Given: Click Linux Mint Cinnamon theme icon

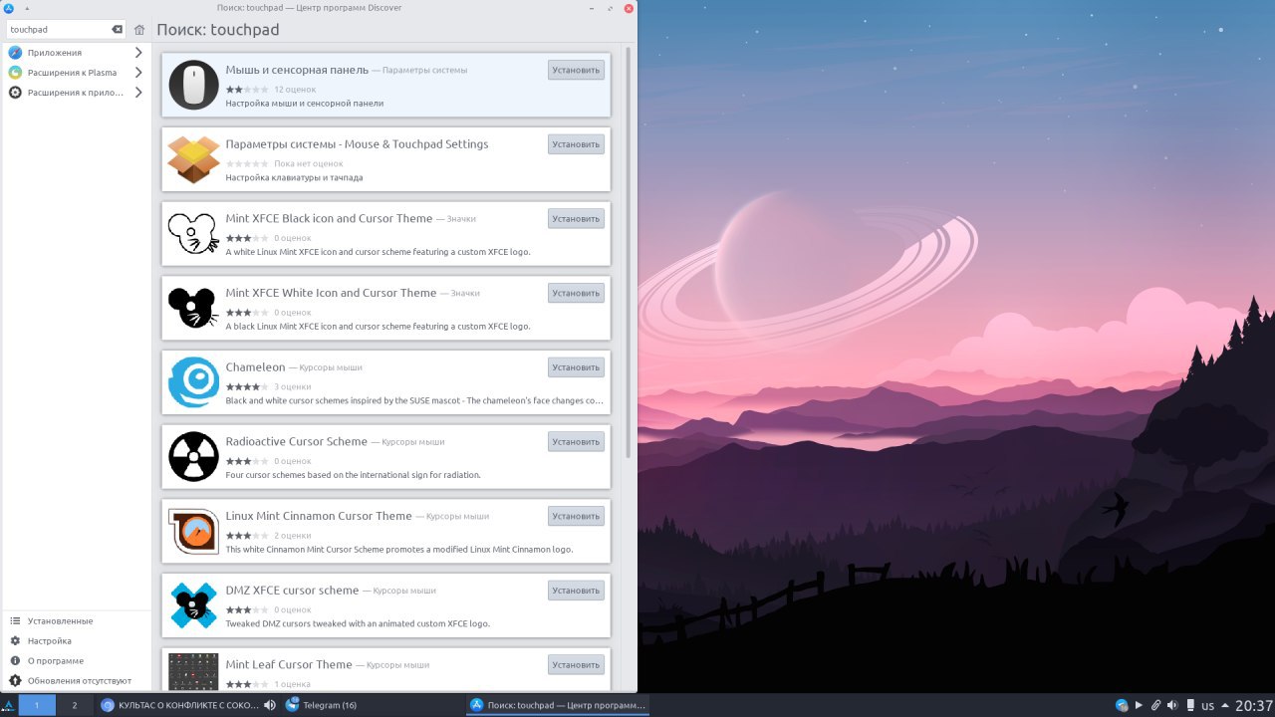Looking at the screenshot, I should [193, 531].
